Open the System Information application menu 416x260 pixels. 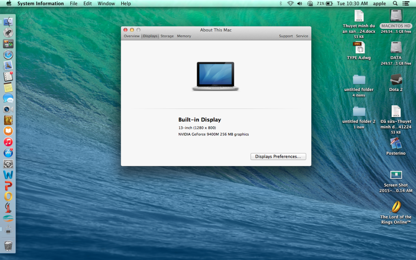tap(41, 3)
